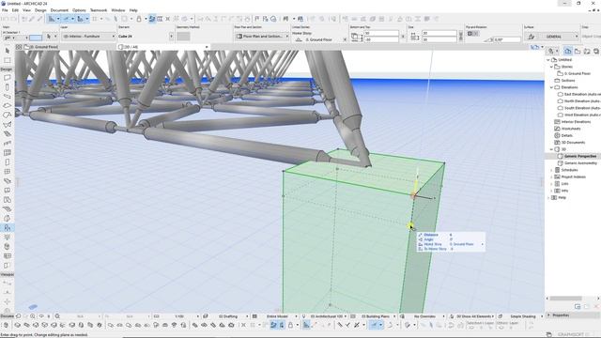This screenshot has width=601, height=338.
Task: Click the Navigator horizontal scrollbar
Action: click(566, 299)
